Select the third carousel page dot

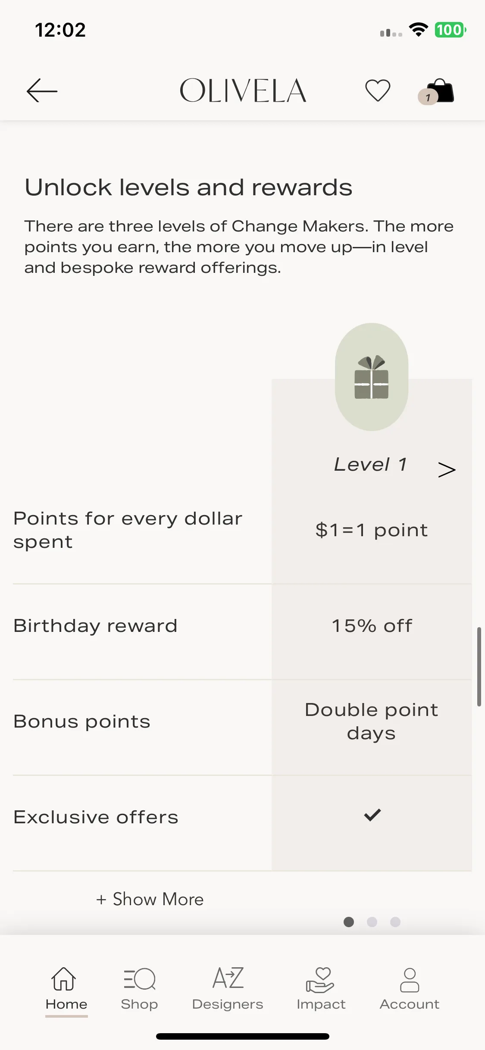point(395,922)
